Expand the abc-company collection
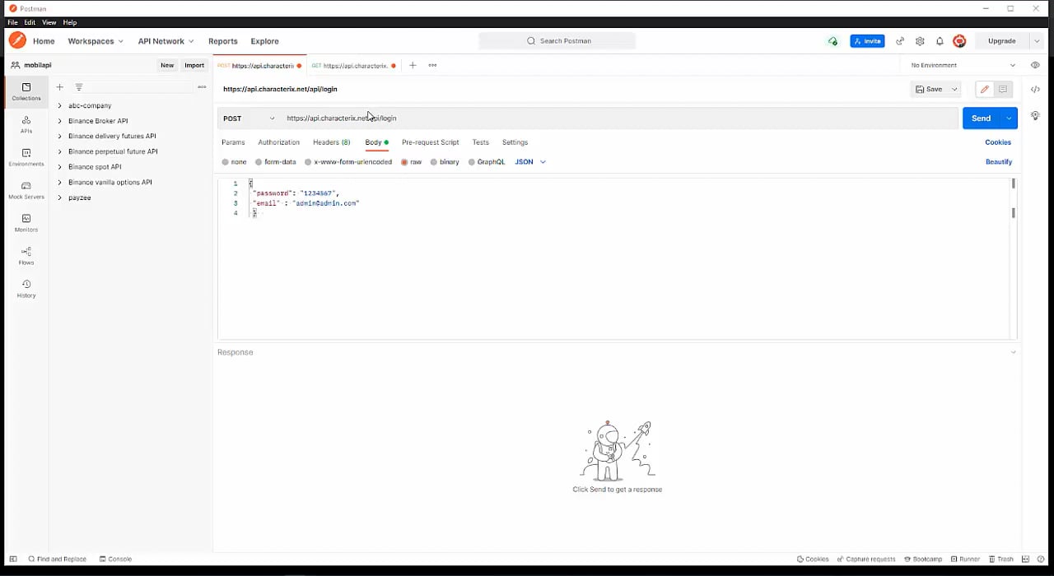Image resolution: width=1054 pixels, height=576 pixels. click(x=59, y=106)
